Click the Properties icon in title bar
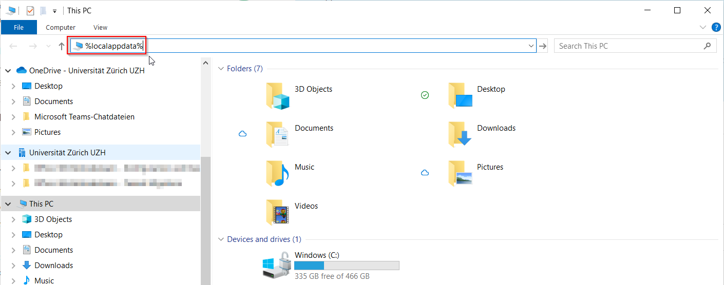Screen dimensions: 724x285 (30, 10)
